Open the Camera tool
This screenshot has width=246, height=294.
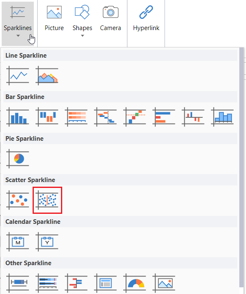point(110,19)
